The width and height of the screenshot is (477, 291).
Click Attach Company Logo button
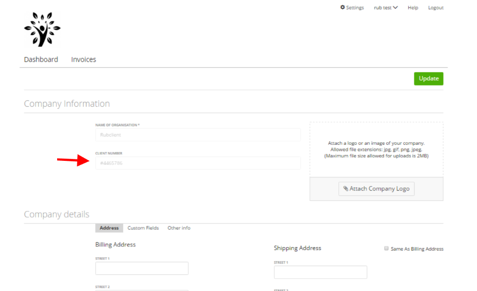376,189
